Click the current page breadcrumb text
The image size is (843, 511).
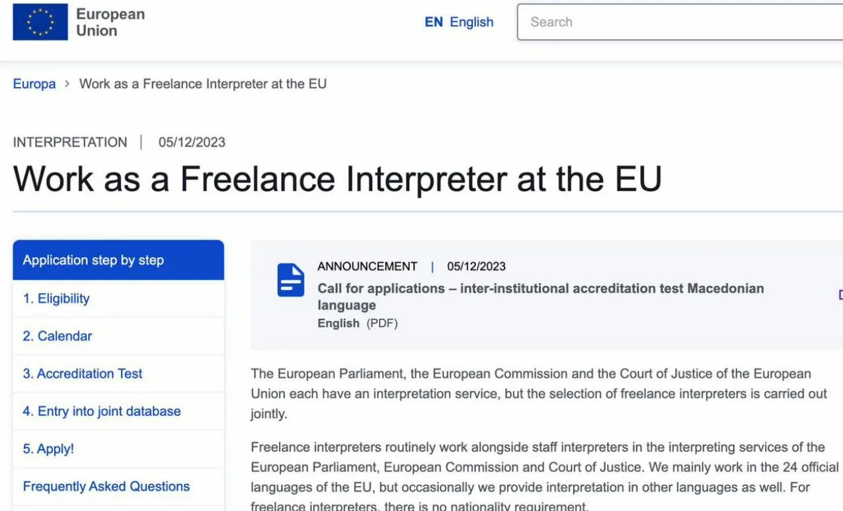tap(203, 84)
